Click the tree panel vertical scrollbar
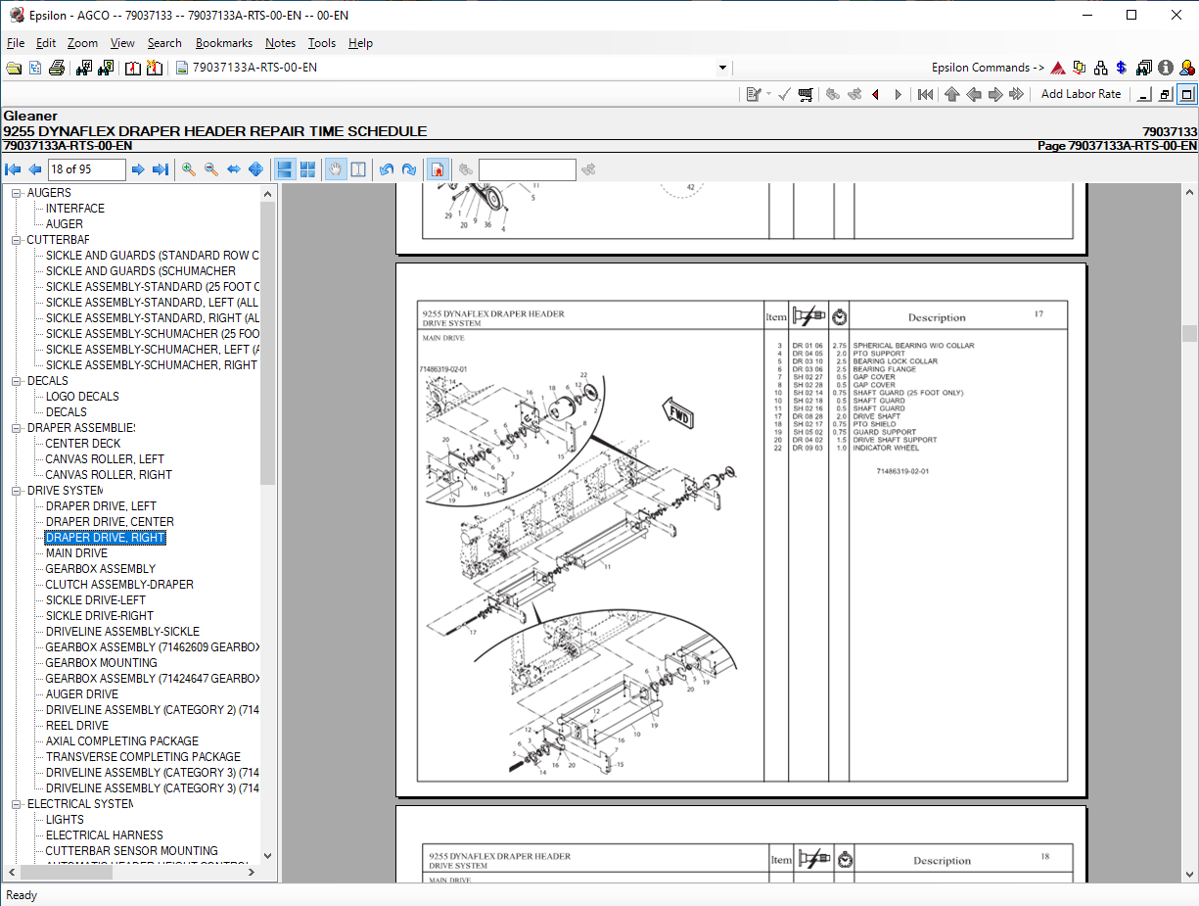 (268, 525)
